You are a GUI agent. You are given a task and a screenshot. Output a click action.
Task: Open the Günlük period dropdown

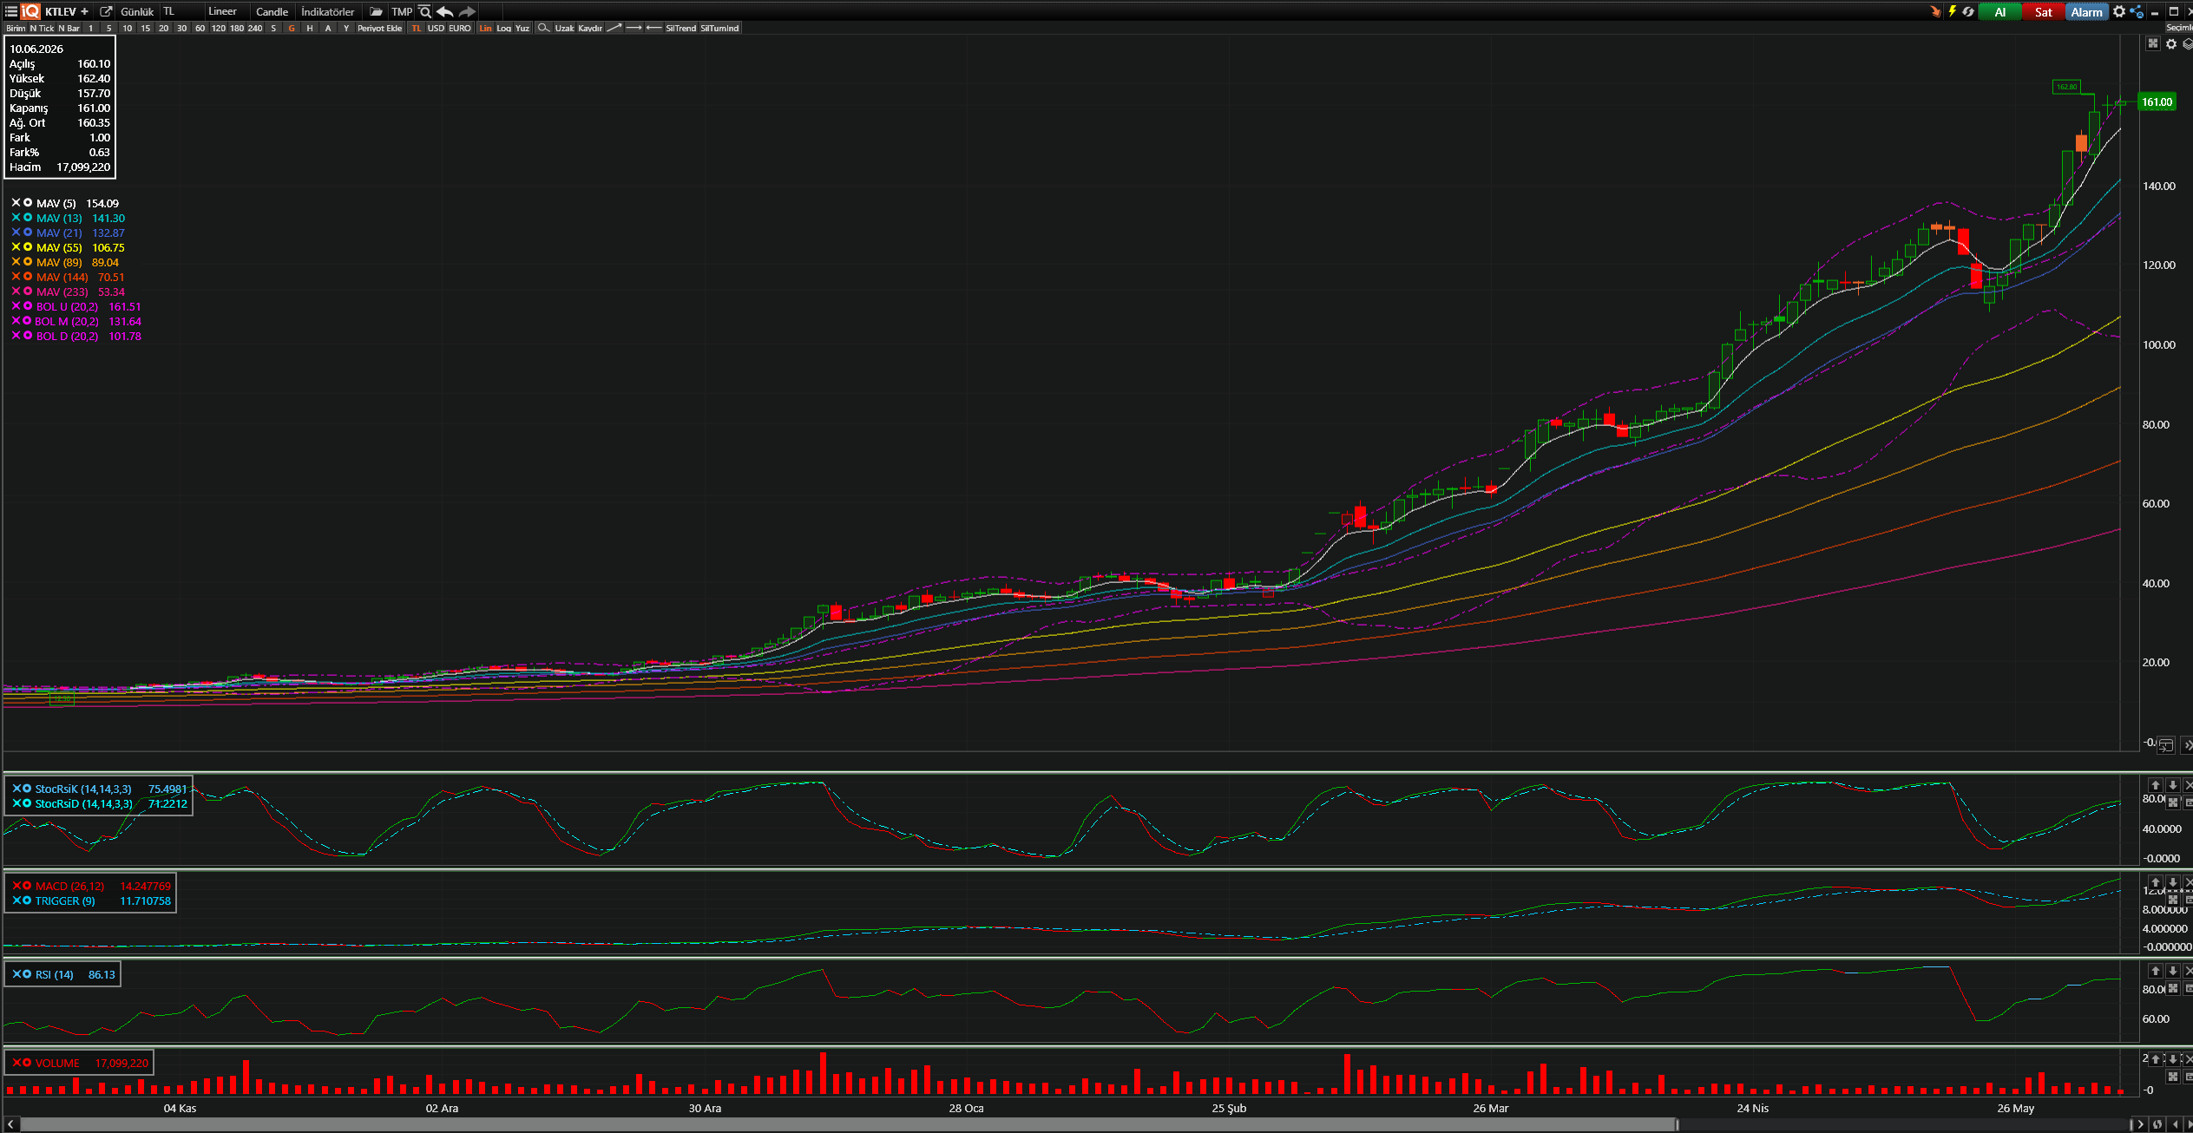pyautogui.click(x=137, y=11)
